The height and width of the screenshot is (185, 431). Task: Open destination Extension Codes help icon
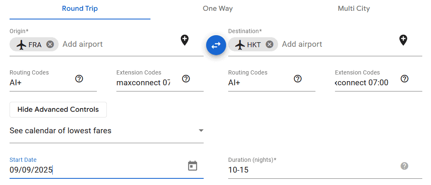[404, 79]
